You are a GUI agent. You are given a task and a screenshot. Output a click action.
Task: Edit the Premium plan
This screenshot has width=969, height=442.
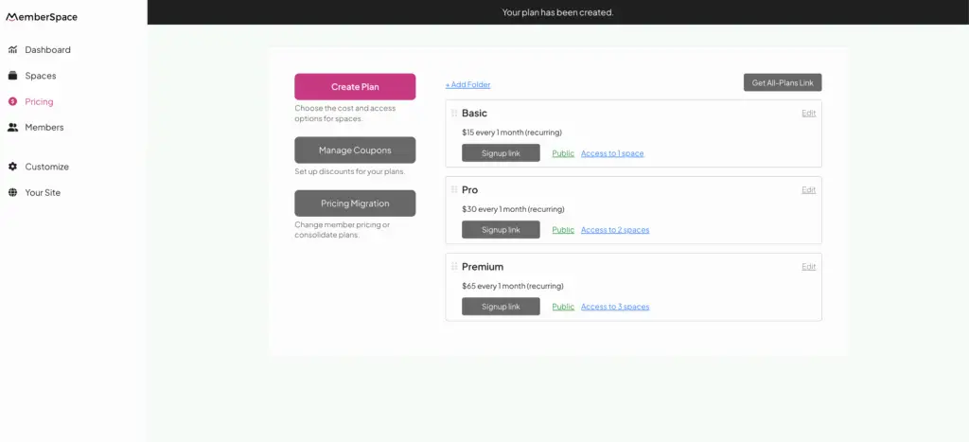(x=808, y=267)
